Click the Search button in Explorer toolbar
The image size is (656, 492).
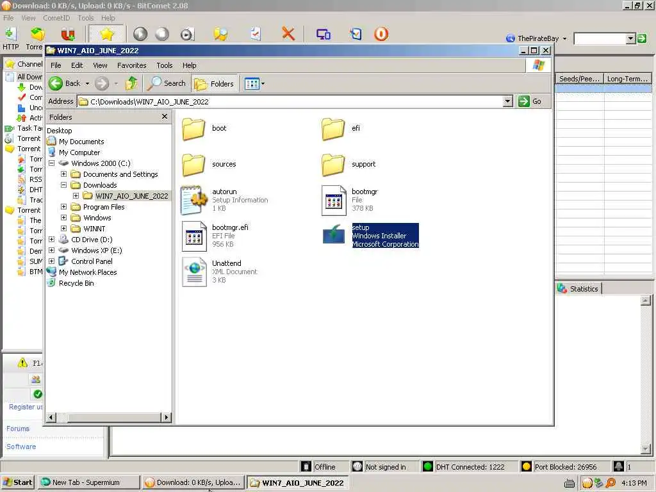click(x=167, y=83)
